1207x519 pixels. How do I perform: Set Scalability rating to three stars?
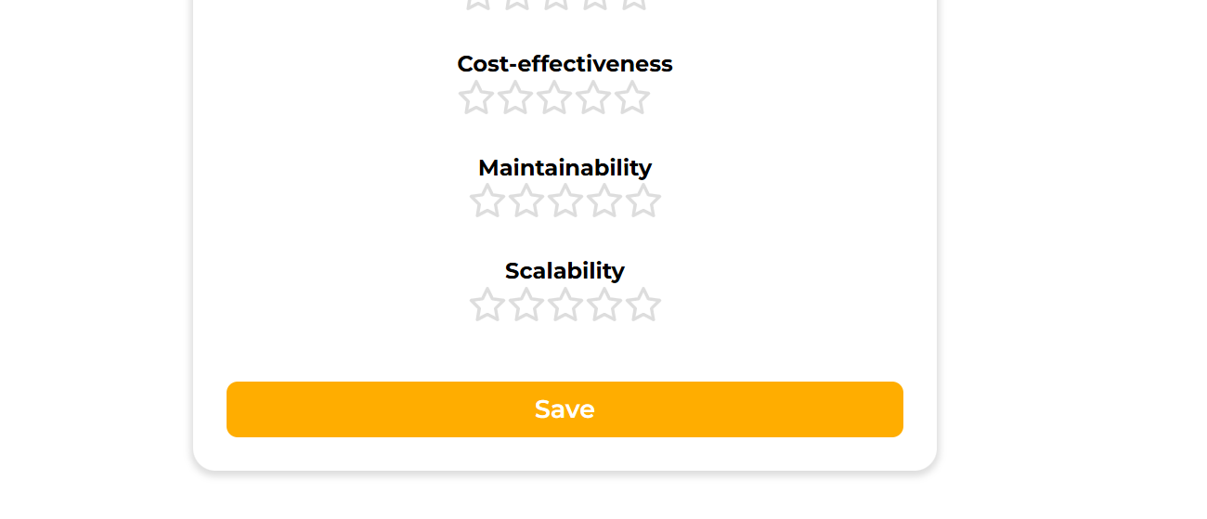565,305
